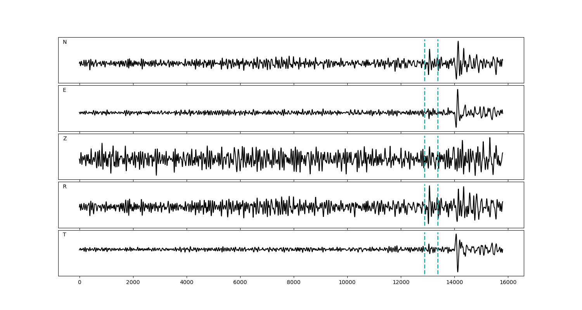Click the x-axis tick label 14000
582x310 pixels.
454,282
